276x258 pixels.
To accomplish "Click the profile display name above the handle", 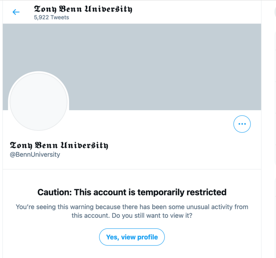I will point(59,145).
